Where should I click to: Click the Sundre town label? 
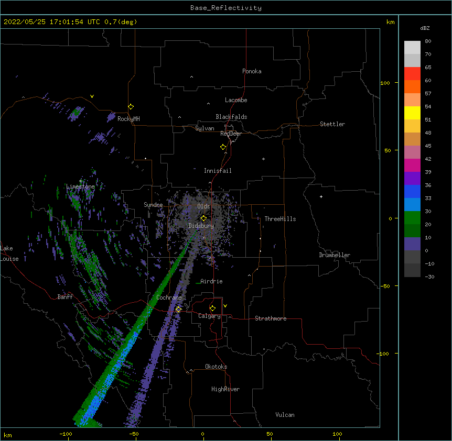pyautogui.click(x=153, y=205)
